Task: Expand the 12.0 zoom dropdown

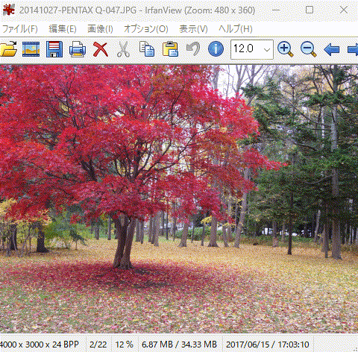Action: pos(267,49)
